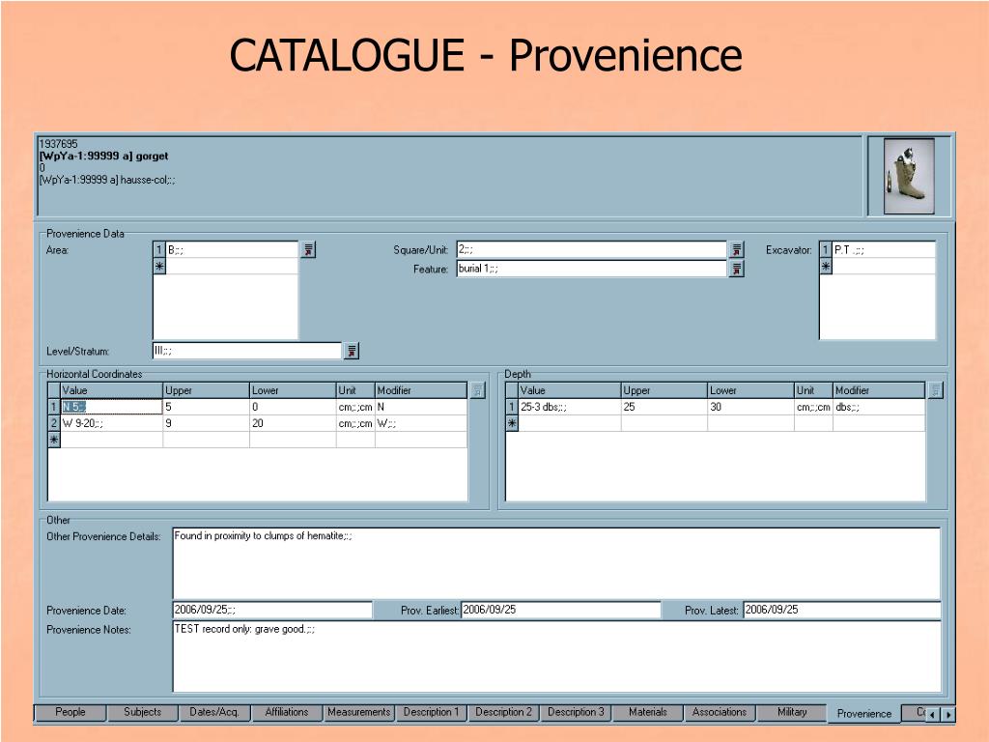The height and width of the screenshot is (742, 989).
Task: Click the Level/Stratum field showing III
Action: (247, 351)
